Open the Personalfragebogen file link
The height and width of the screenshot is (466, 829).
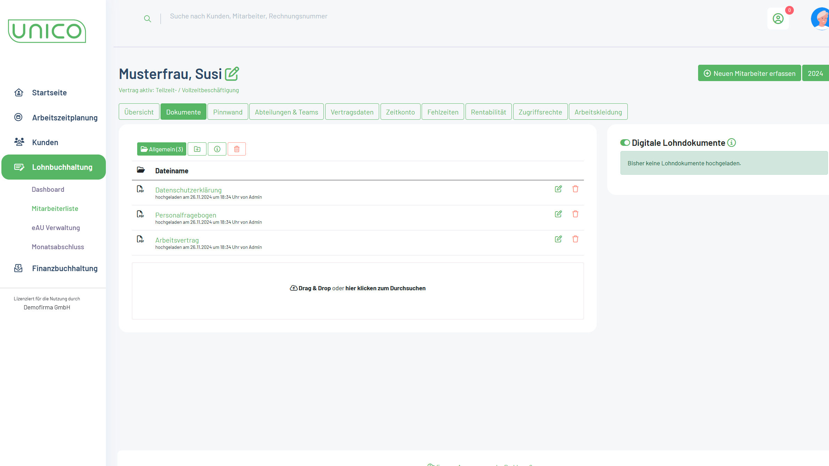coord(186,215)
